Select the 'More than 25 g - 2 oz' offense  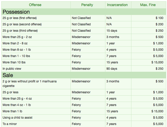coord(17,37)
